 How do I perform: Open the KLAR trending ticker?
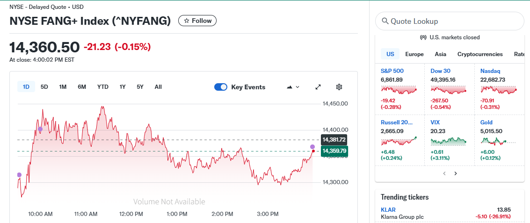point(388,210)
